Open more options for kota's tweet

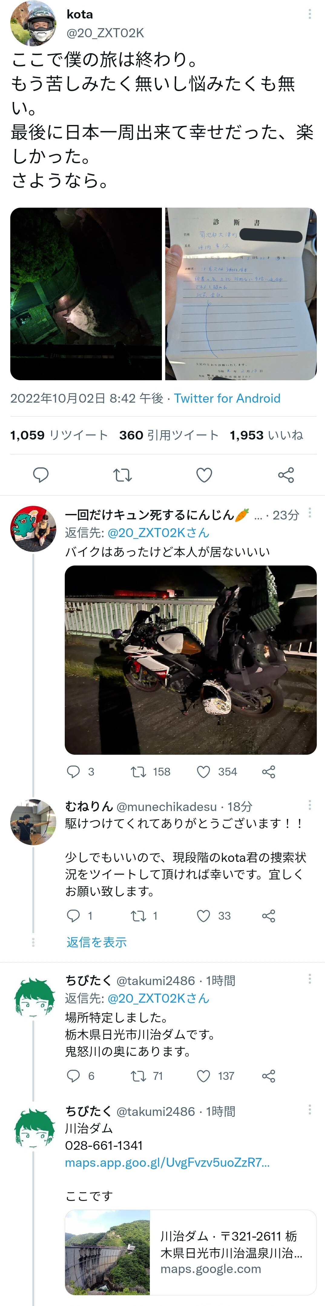click(x=309, y=14)
